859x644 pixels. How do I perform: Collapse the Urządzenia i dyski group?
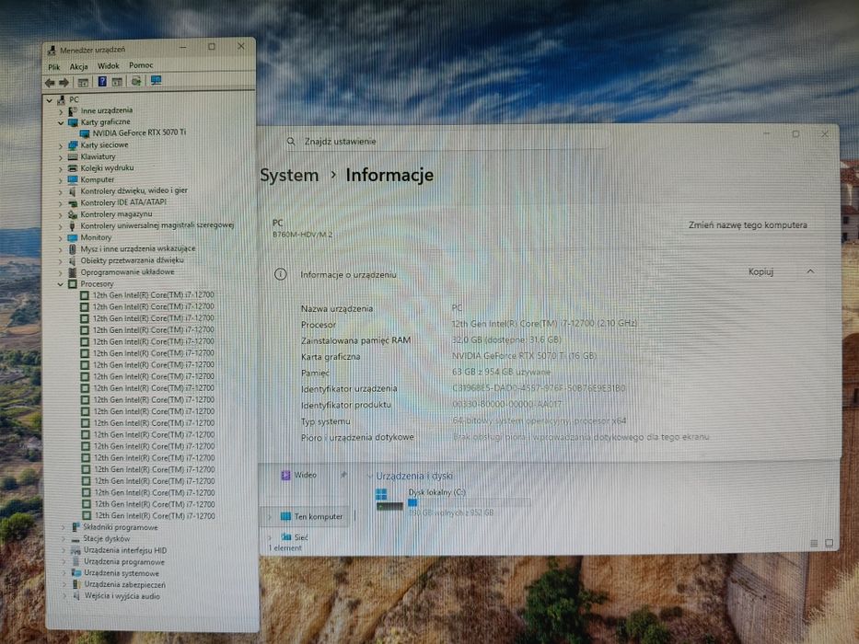(x=370, y=476)
